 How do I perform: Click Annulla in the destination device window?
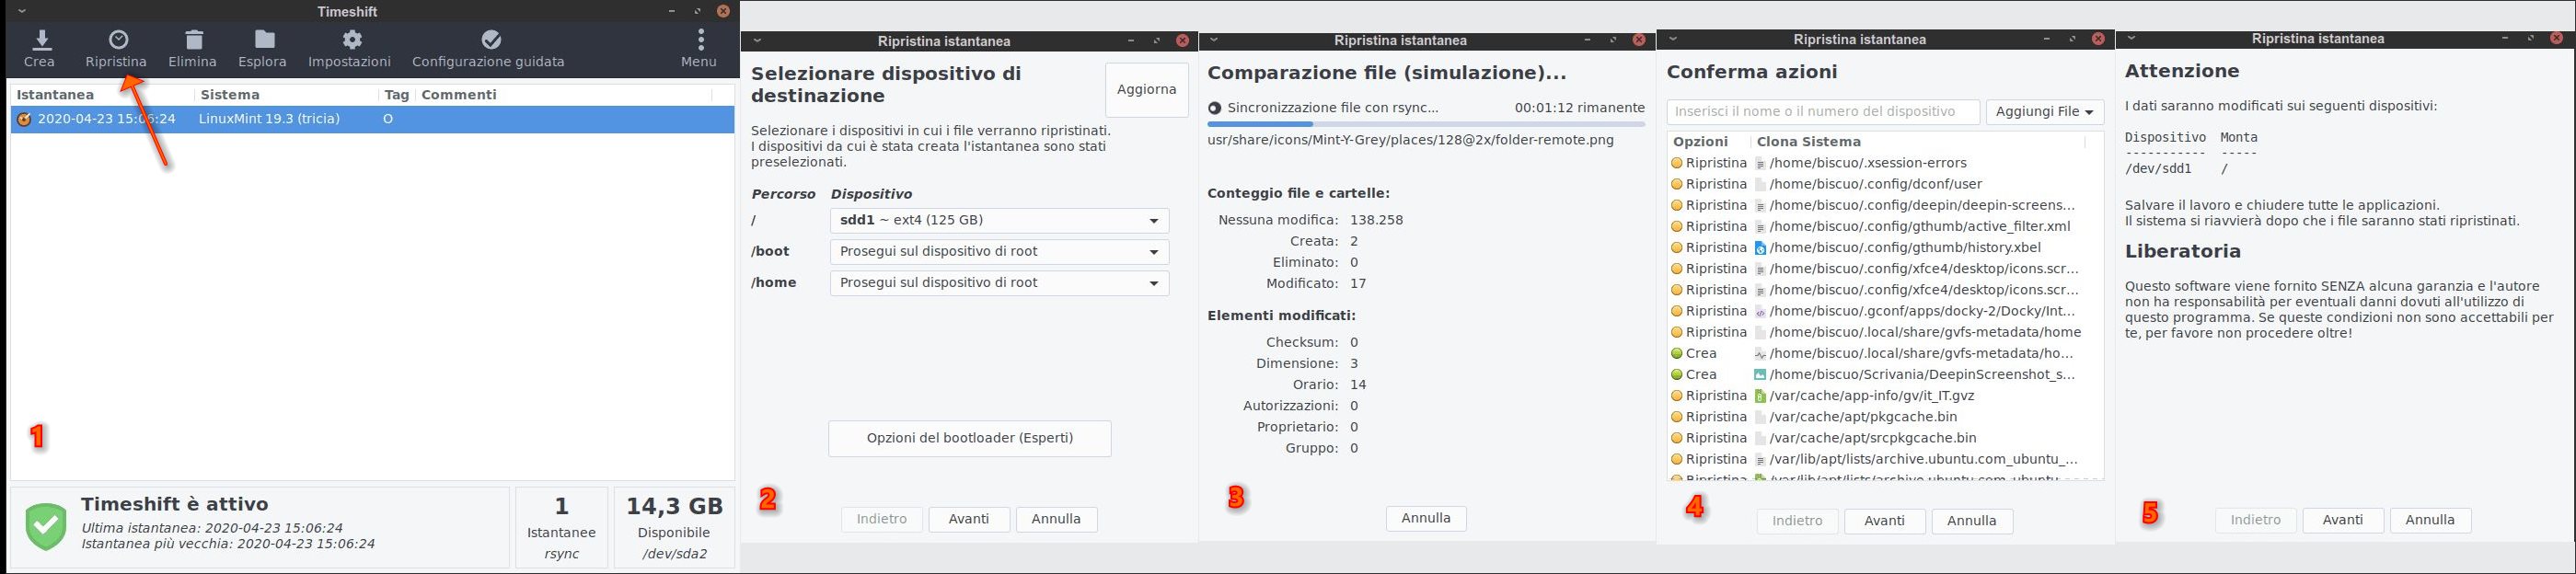1056,519
